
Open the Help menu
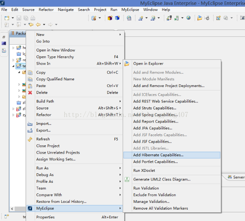[166, 10]
